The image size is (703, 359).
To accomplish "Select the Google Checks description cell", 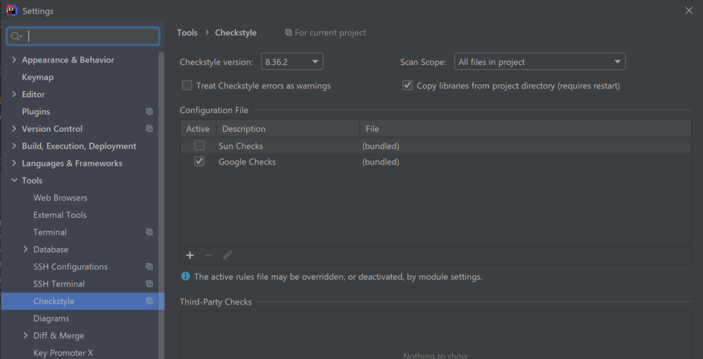I will click(x=247, y=162).
